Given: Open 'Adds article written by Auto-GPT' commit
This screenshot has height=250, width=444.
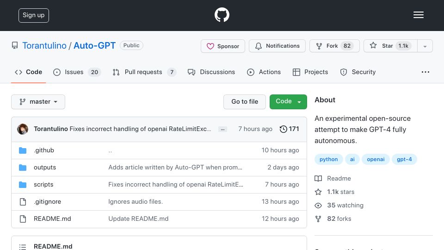Looking at the screenshot, I should (x=175, y=168).
